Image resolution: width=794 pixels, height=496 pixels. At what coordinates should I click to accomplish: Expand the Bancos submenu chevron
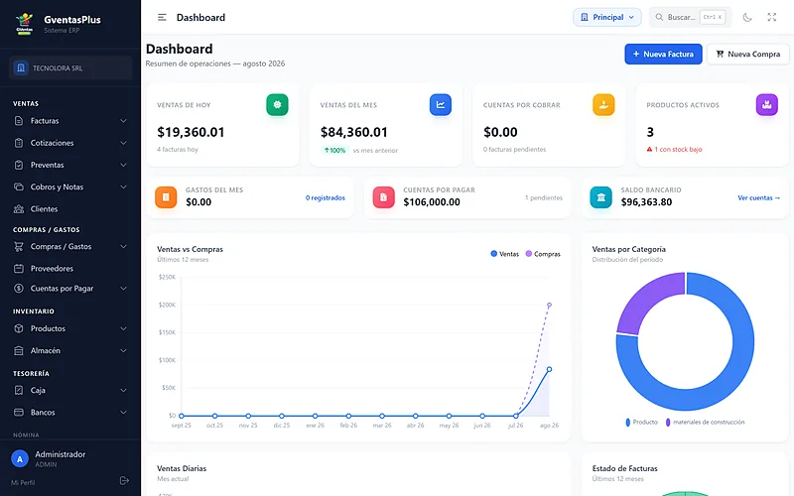pos(123,413)
